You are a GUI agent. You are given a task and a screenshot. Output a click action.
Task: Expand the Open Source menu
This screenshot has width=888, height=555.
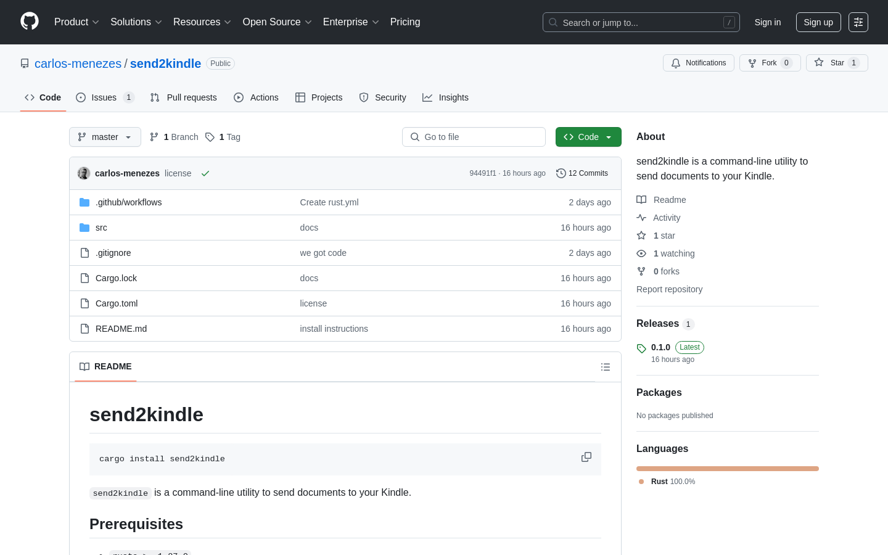tap(277, 22)
